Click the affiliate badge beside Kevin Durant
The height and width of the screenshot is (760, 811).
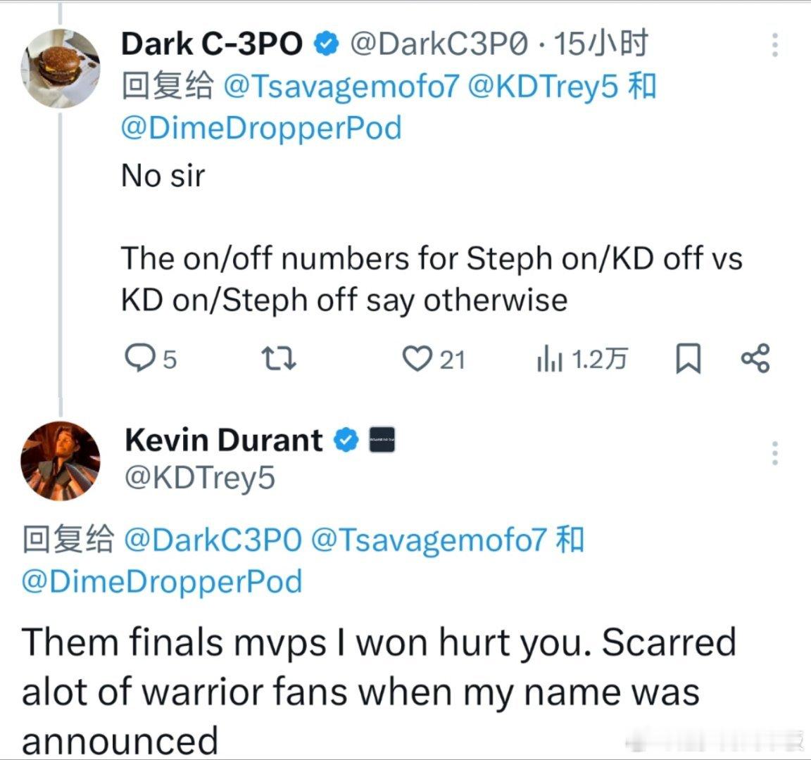click(382, 440)
